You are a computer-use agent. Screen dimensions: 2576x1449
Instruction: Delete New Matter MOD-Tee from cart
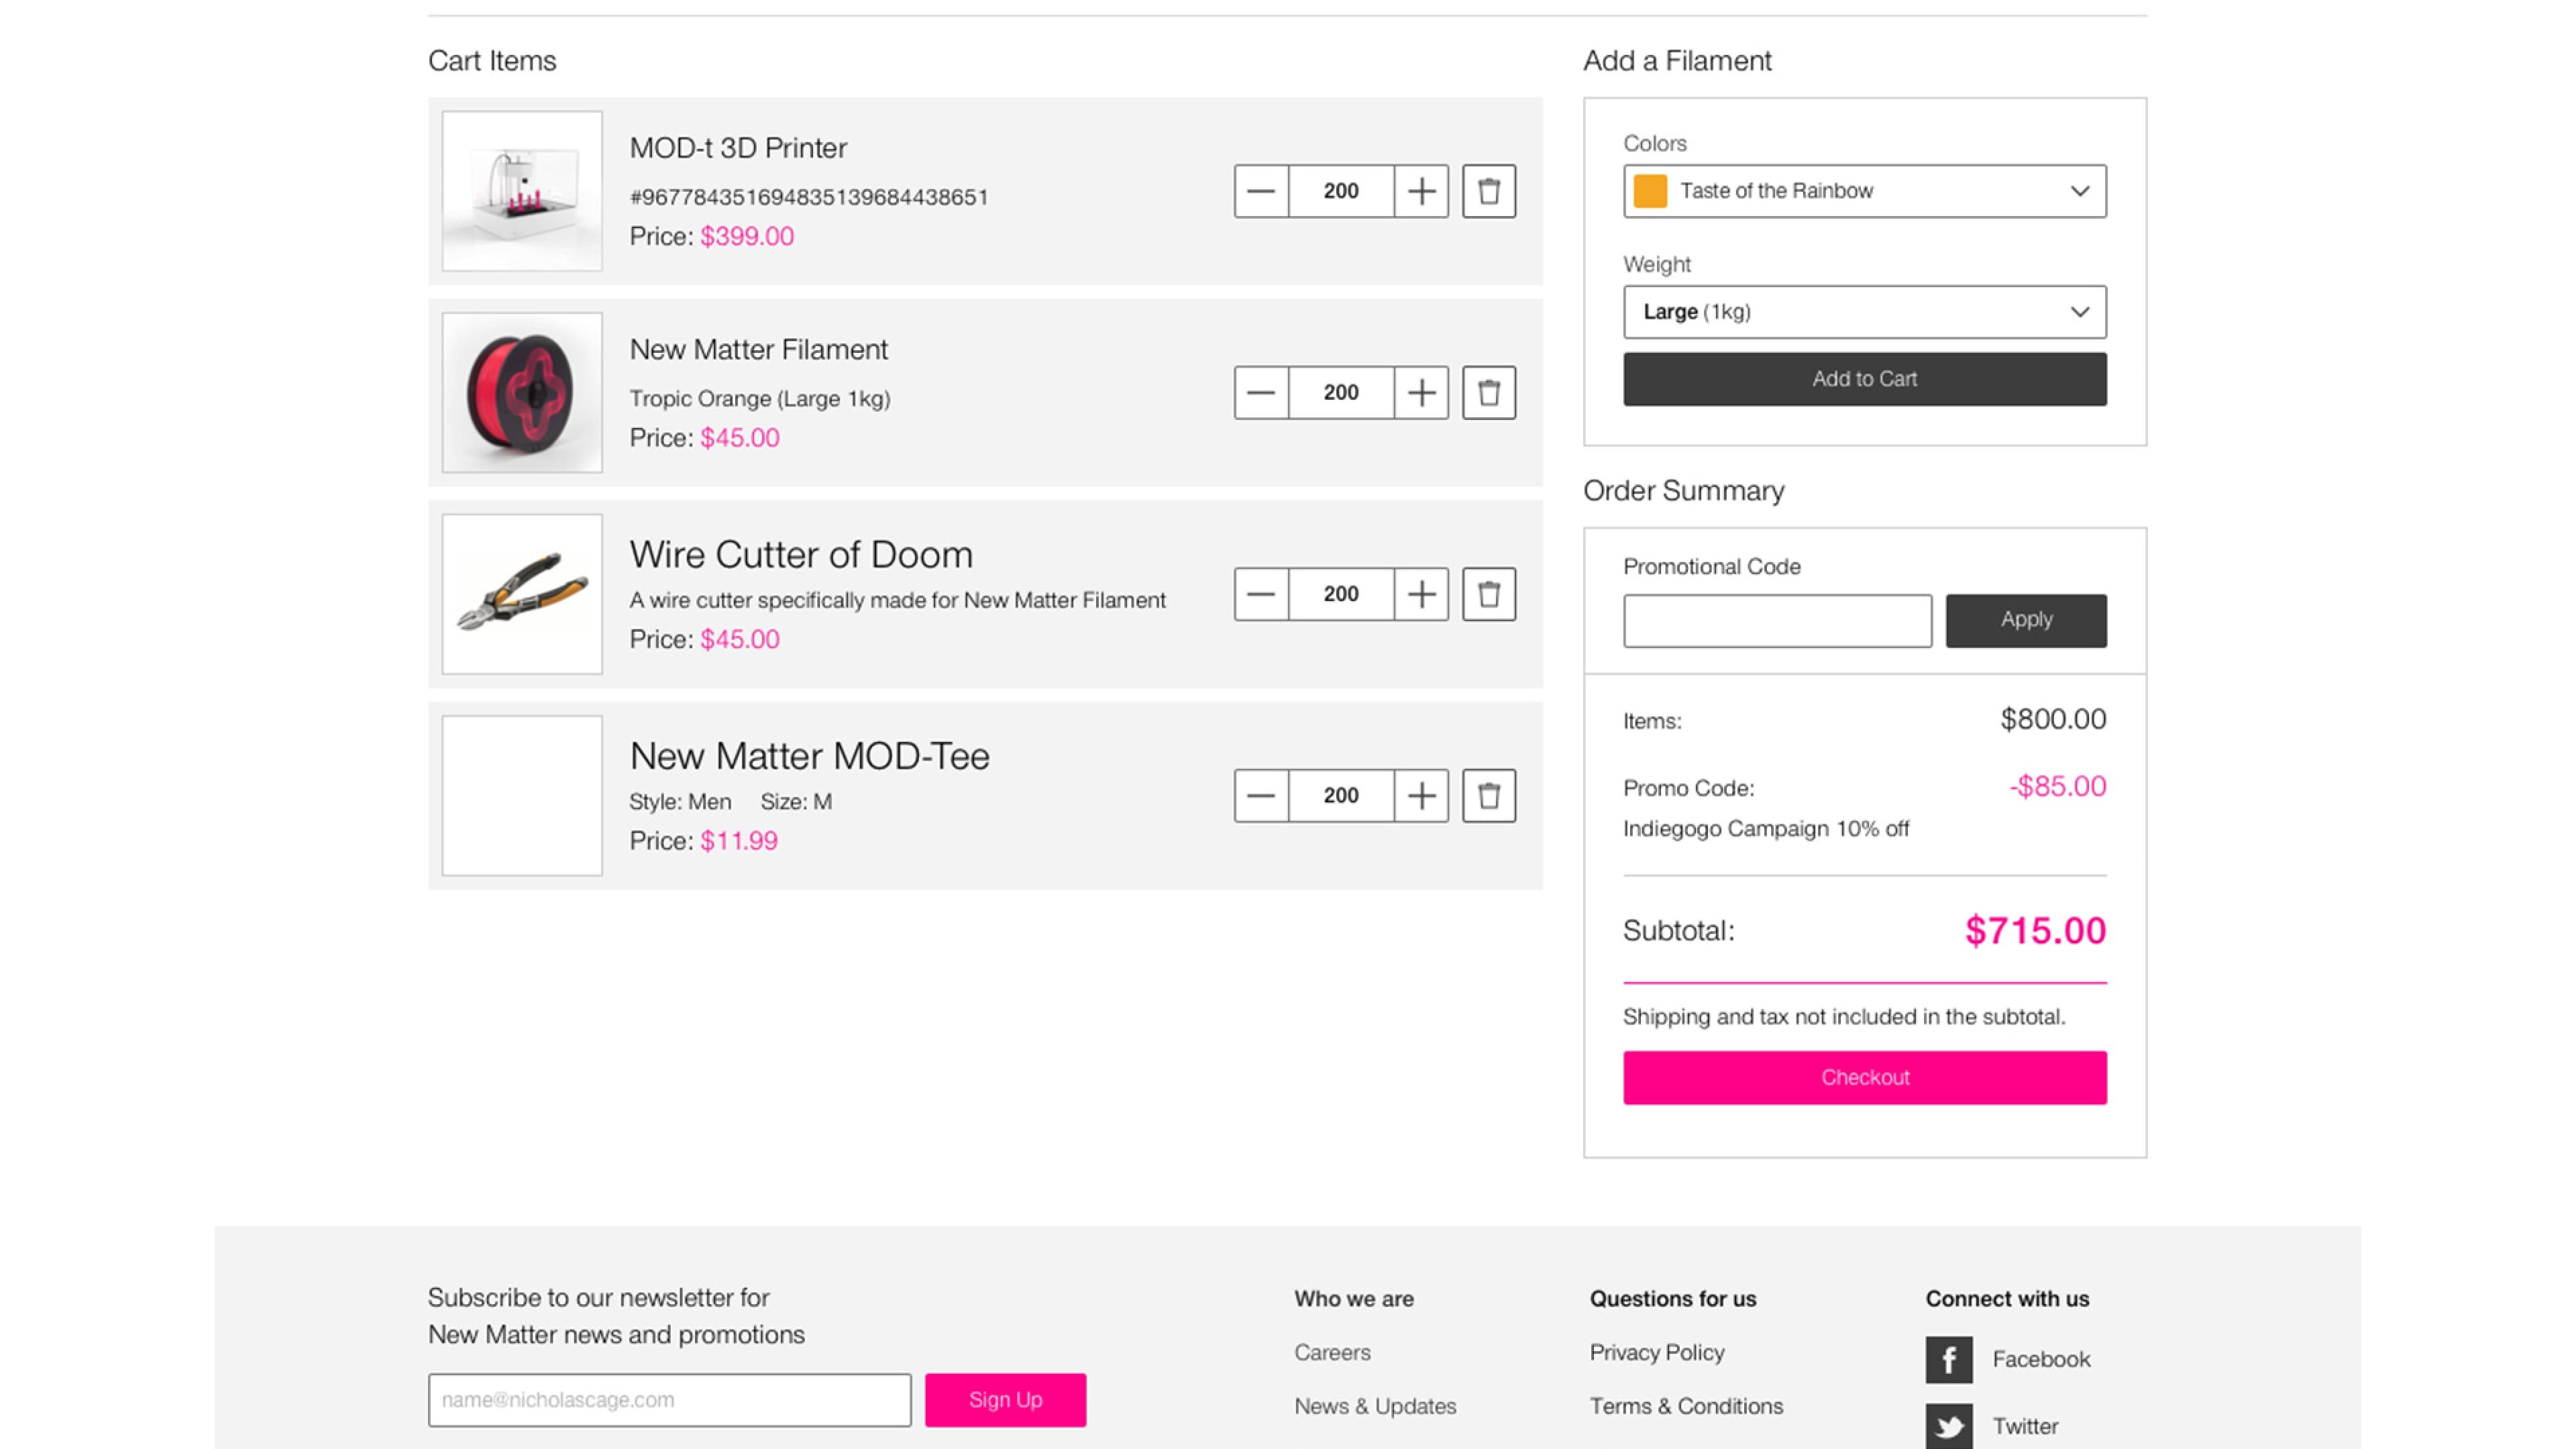pos(1488,796)
